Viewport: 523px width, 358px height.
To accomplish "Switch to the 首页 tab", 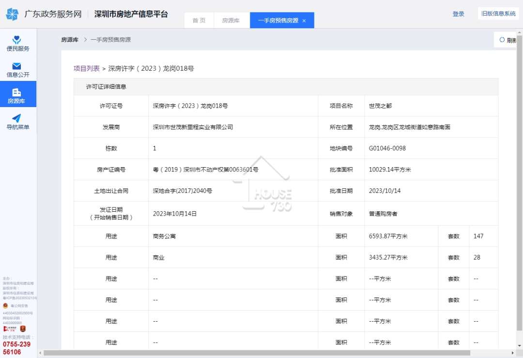I will (x=199, y=20).
